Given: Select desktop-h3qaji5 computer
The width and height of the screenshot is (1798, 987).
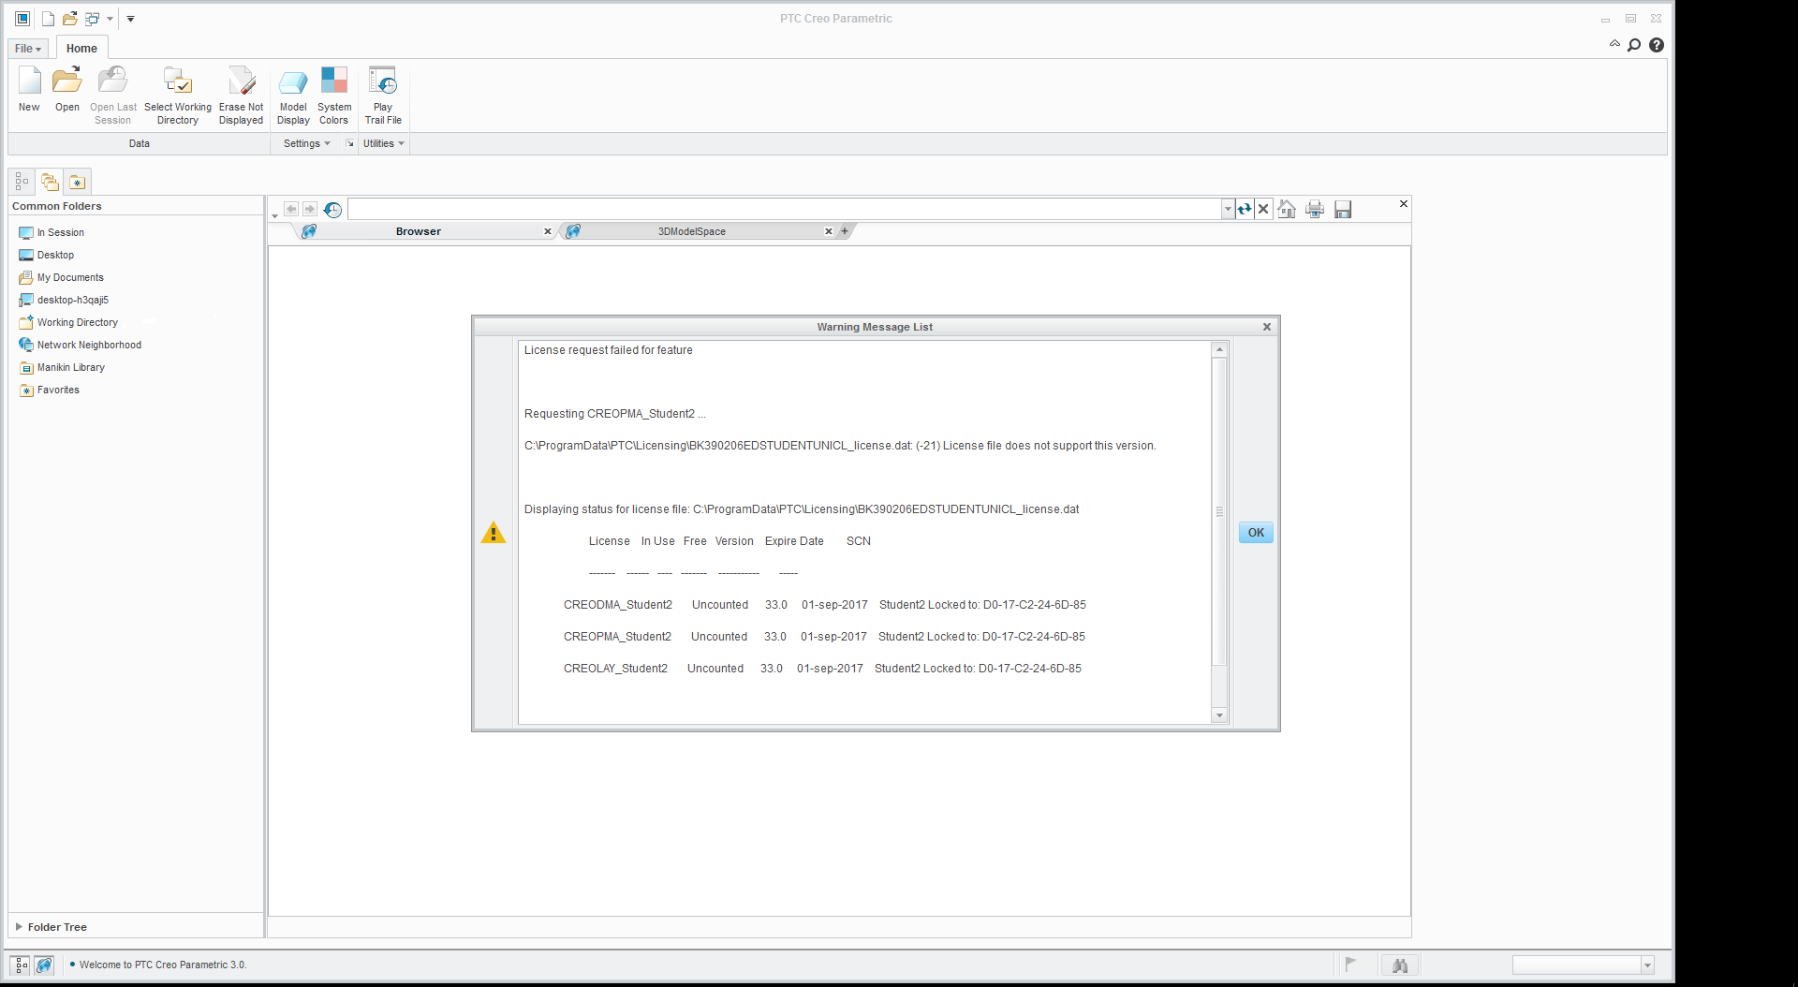Looking at the screenshot, I should click(72, 300).
